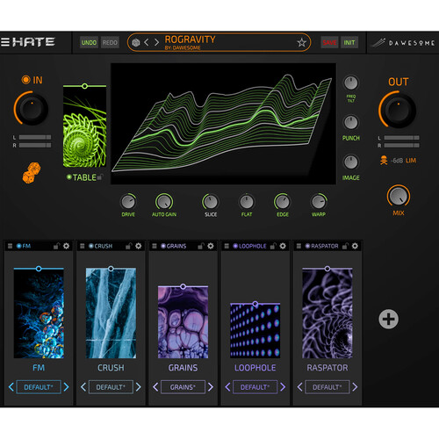Add a new module with plus icon

coord(388,319)
